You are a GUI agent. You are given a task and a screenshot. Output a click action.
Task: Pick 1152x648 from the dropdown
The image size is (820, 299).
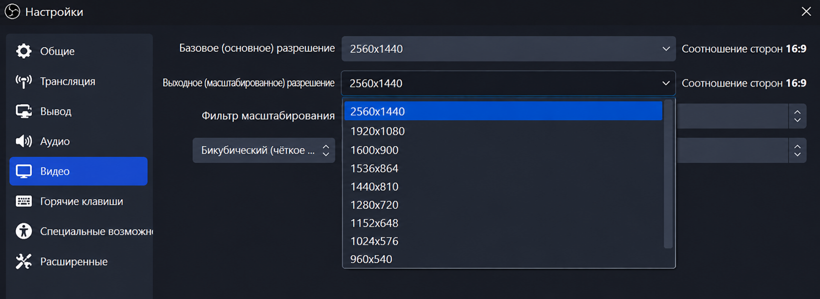(x=503, y=223)
